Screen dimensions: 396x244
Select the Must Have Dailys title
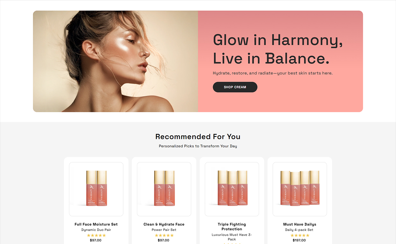(300, 224)
